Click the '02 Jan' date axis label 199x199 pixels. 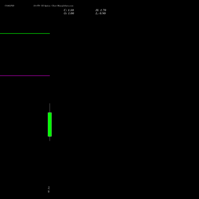coord(49,189)
